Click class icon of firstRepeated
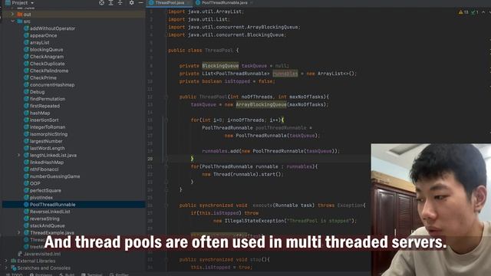 tap(26, 106)
